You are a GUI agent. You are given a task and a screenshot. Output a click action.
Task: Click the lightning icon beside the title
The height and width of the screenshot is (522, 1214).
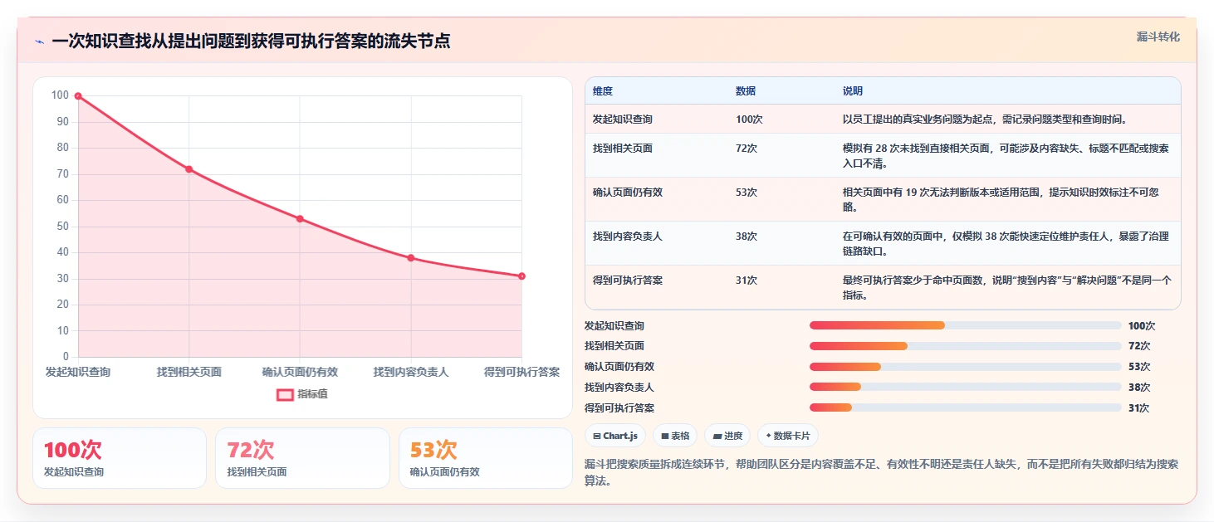click(x=39, y=41)
